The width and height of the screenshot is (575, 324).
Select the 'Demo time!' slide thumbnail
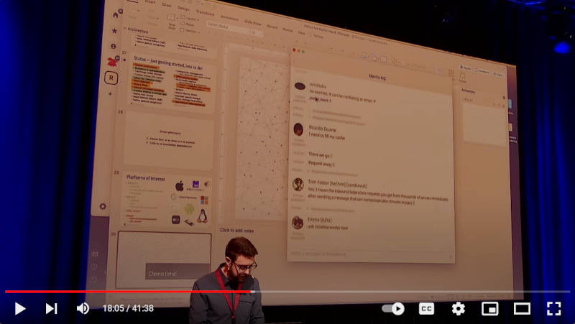164,260
